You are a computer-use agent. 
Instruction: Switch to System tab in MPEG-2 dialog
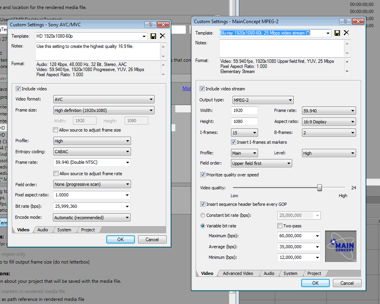pyautogui.click(x=290, y=273)
